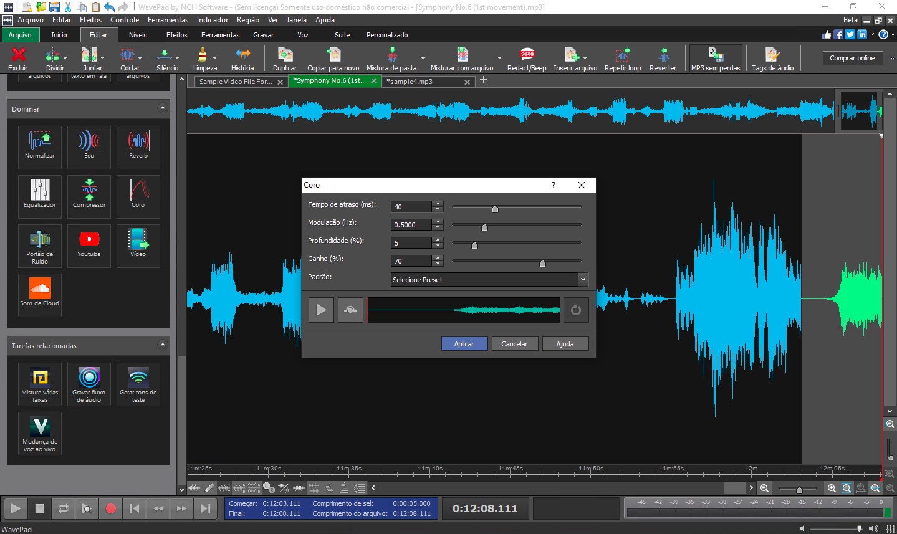Click the Duplicar toolbar icon

[x=284, y=58]
